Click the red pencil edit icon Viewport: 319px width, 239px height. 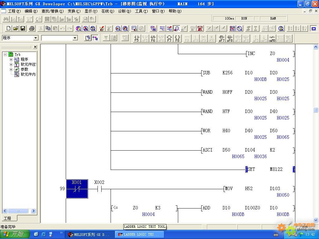(102, 28)
